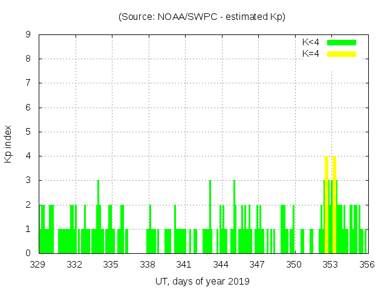
Task: Select the x-axis tick label 338
Action: pos(148,265)
